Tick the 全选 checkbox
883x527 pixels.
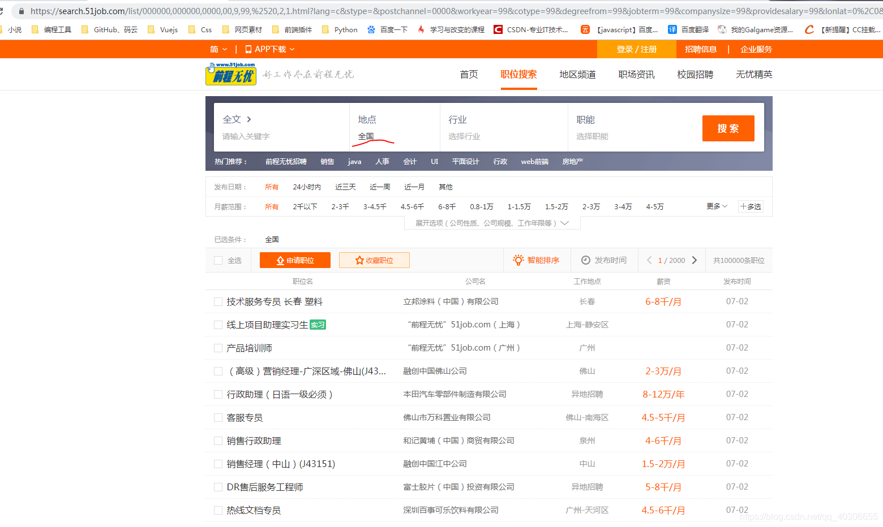[218, 260]
